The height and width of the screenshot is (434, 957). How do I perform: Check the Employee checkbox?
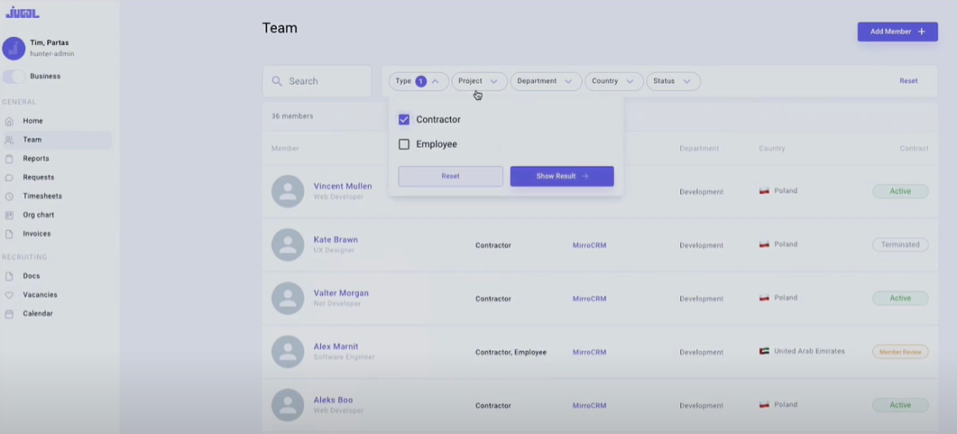pyautogui.click(x=404, y=144)
